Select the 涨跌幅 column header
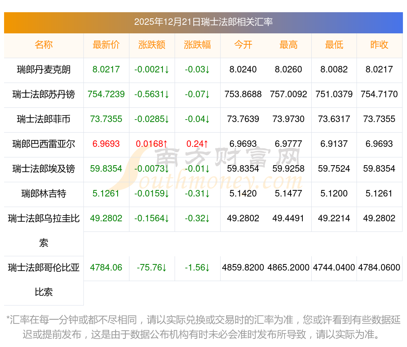The height and width of the screenshot is (347, 407). (x=197, y=45)
